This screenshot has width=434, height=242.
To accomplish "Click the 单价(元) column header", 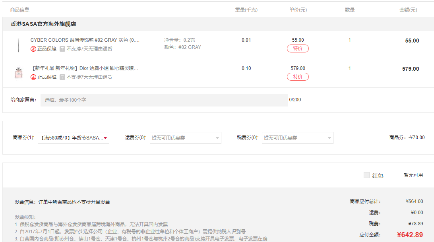I will (x=298, y=10).
